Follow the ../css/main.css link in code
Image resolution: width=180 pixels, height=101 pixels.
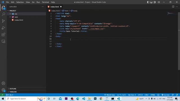pos(96,29)
